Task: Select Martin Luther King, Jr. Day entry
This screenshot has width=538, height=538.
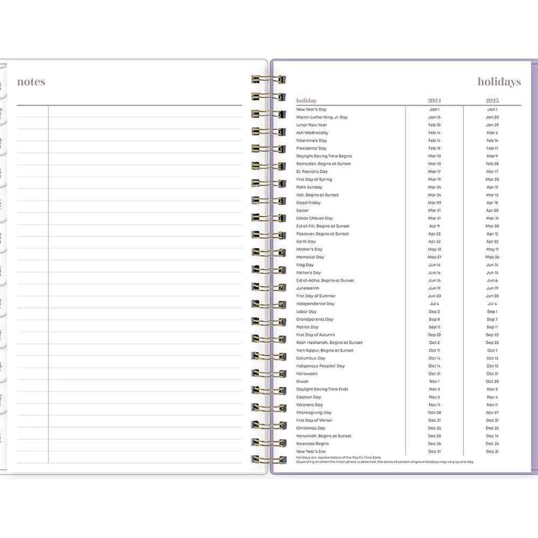Action: pyautogui.click(x=322, y=117)
